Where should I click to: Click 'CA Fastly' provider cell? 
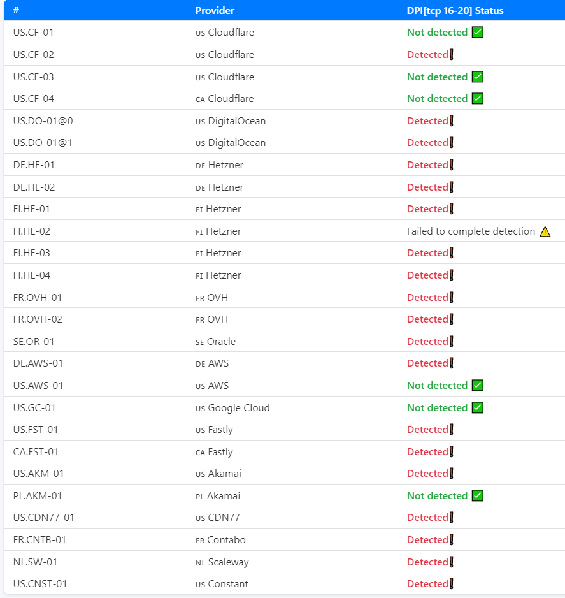[214, 451]
